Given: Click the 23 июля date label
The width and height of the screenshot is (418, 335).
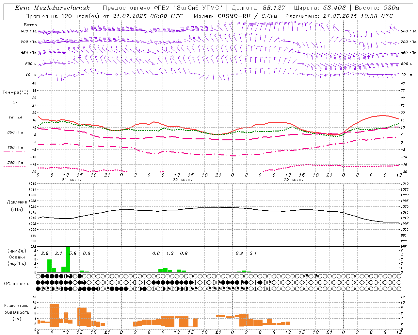Looking at the screenshot, I should pos(294,180).
